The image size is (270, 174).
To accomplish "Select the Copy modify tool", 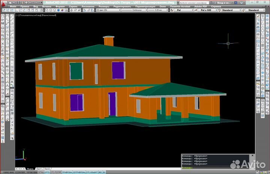I will (x=258, y=20).
